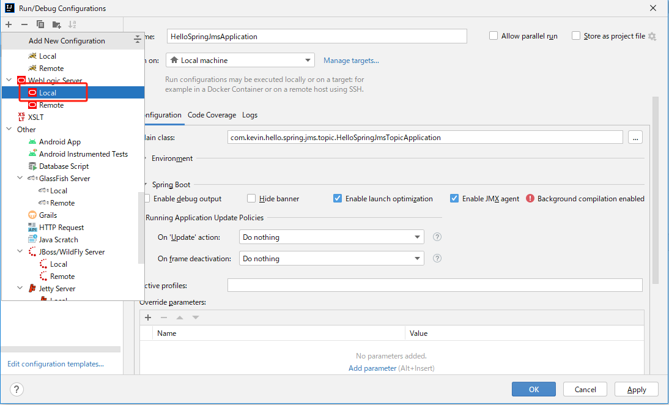Toggle Store as project file checkbox
The width and height of the screenshot is (669, 405).
pos(576,36)
